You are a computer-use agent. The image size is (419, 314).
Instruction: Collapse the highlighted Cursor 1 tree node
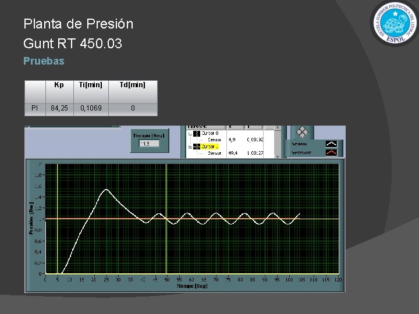(x=190, y=147)
